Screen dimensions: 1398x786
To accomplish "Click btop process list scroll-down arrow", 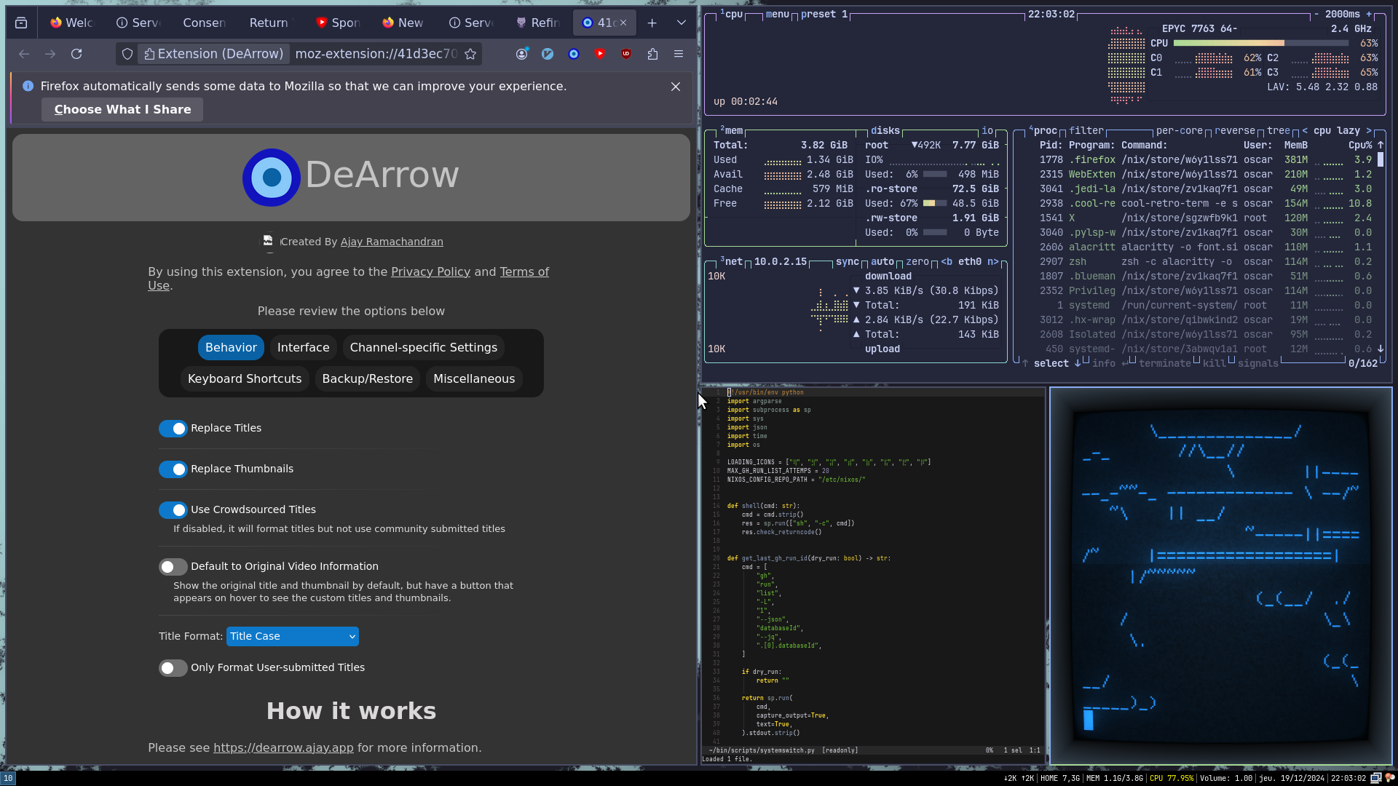I will pyautogui.click(x=1381, y=349).
